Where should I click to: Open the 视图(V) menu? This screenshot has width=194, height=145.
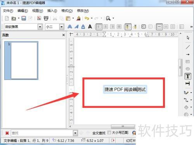pyautogui.click(x=38, y=11)
